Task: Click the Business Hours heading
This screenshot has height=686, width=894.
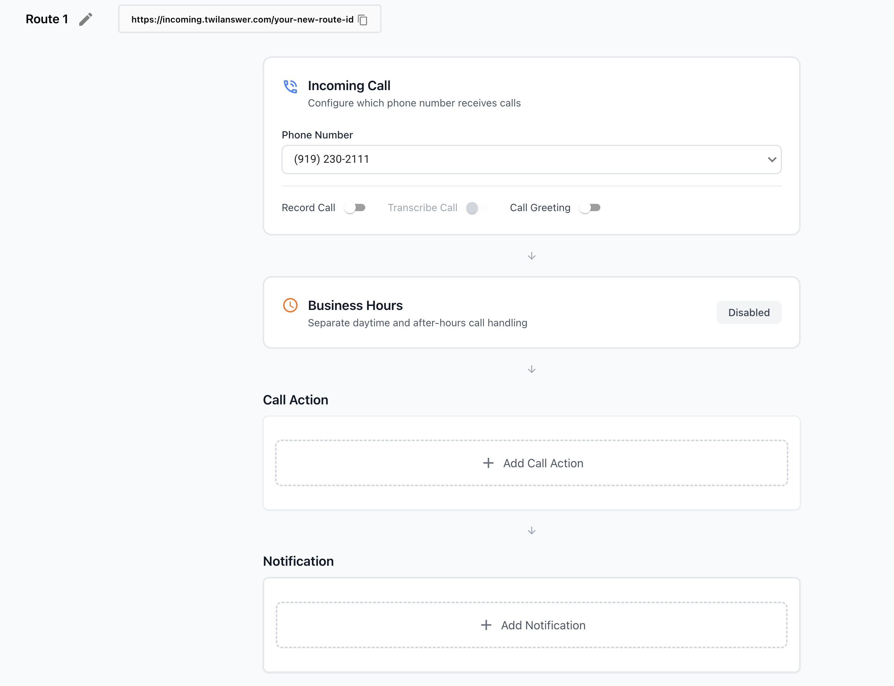Action: click(355, 306)
